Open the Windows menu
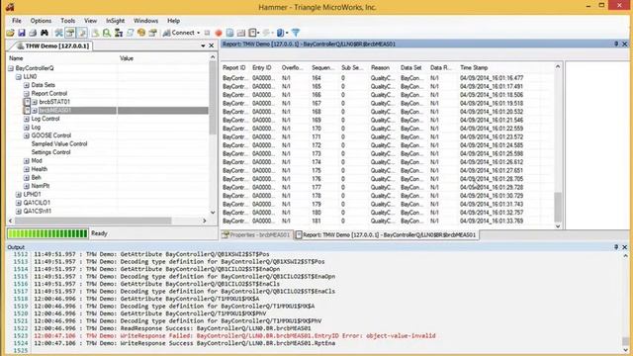The image size is (633, 356). click(145, 21)
